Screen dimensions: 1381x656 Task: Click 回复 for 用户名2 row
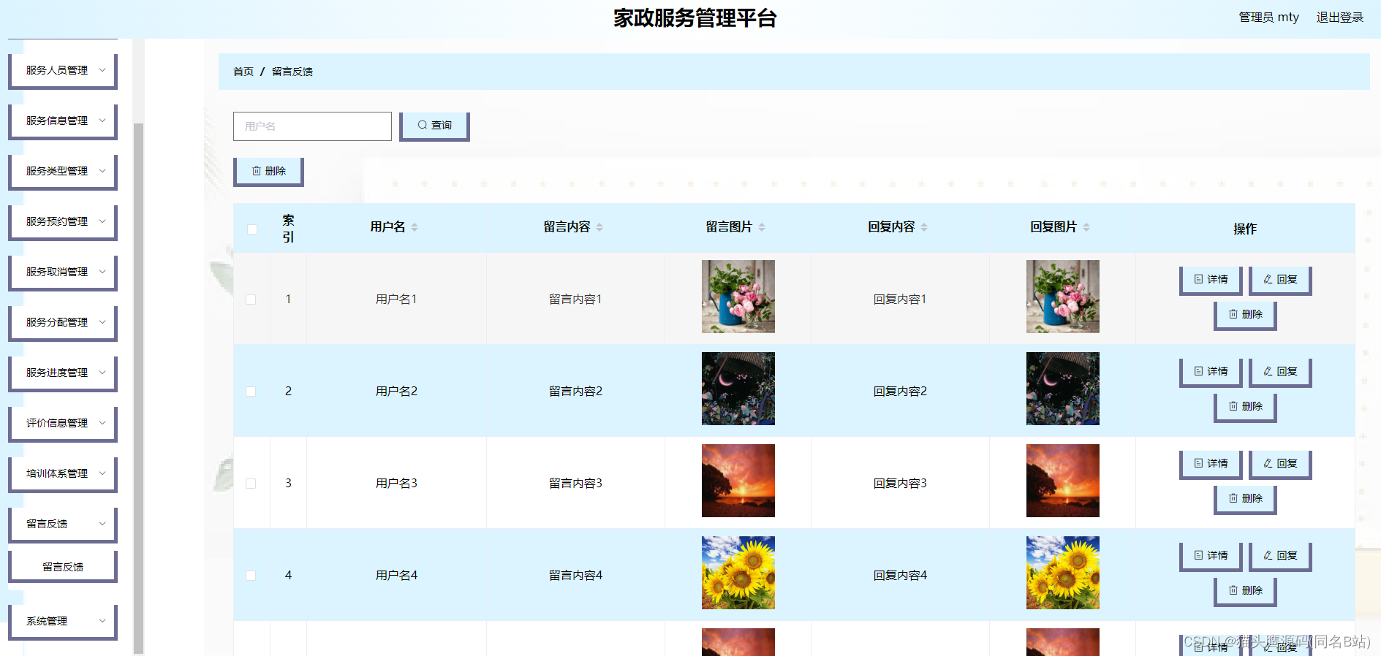pyautogui.click(x=1280, y=372)
